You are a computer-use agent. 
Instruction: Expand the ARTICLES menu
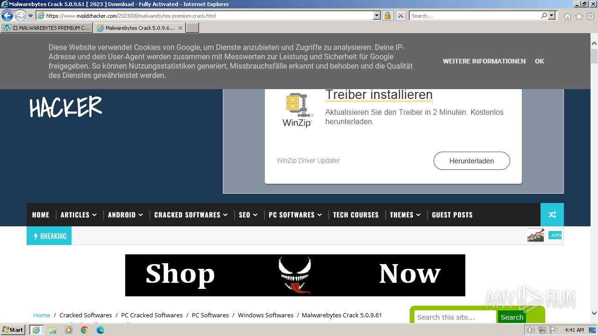coord(78,215)
